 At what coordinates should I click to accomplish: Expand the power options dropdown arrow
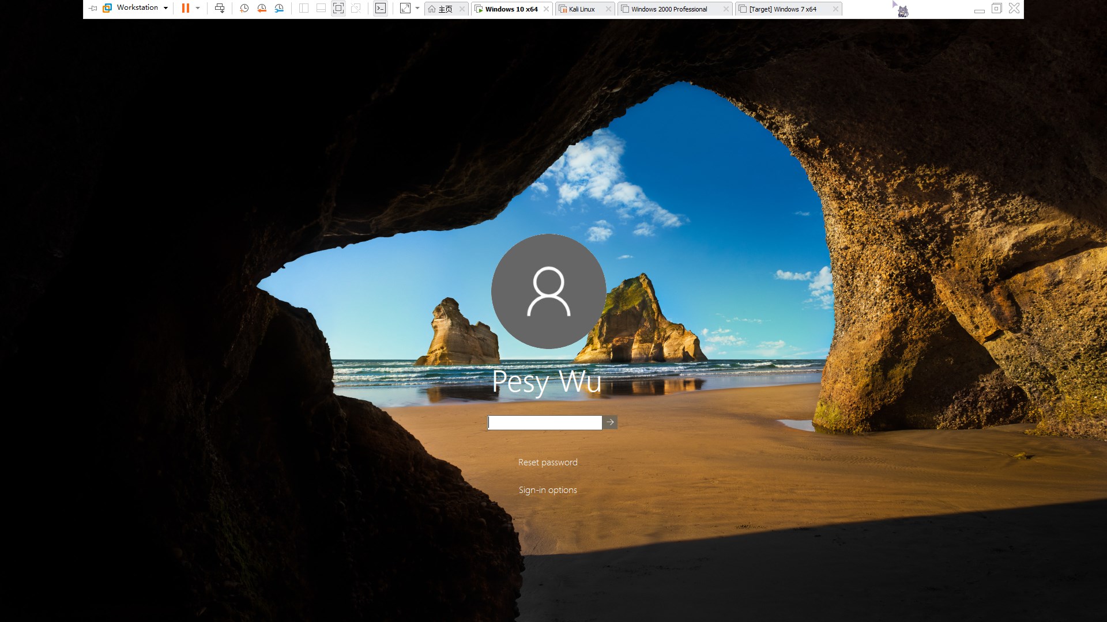198,9
